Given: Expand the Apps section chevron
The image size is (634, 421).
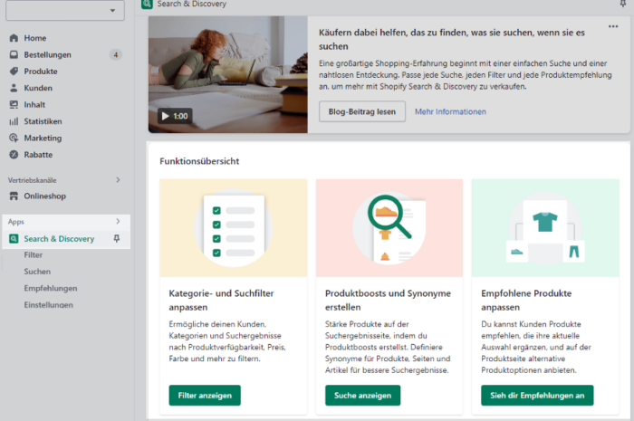Looking at the screenshot, I should (x=118, y=221).
